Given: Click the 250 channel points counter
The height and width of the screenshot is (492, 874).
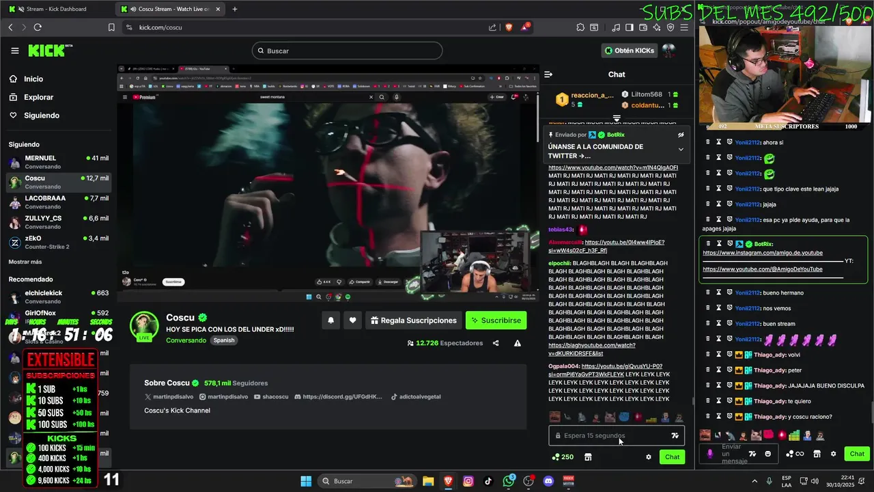Looking at the screenshot, I should [x=563, y=457].
